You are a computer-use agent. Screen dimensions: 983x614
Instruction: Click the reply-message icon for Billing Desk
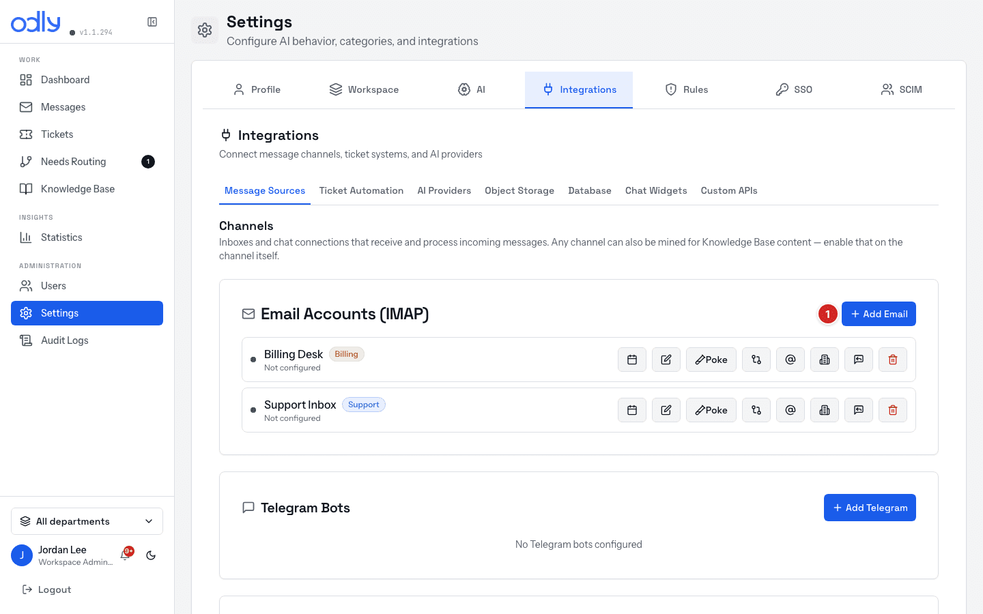click(859, 360)
